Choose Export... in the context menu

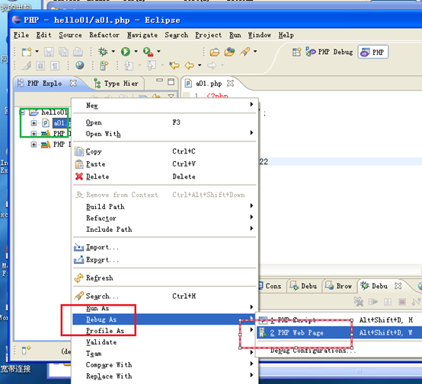coord(165,259)
